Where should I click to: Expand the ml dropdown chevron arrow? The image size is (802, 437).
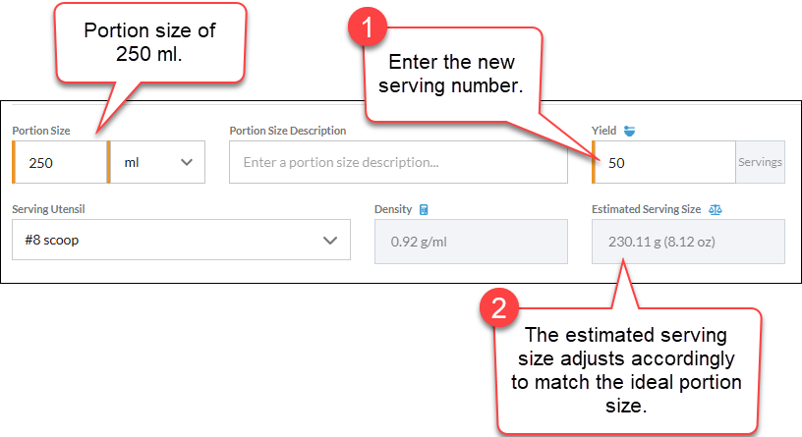tap(187, 162)
